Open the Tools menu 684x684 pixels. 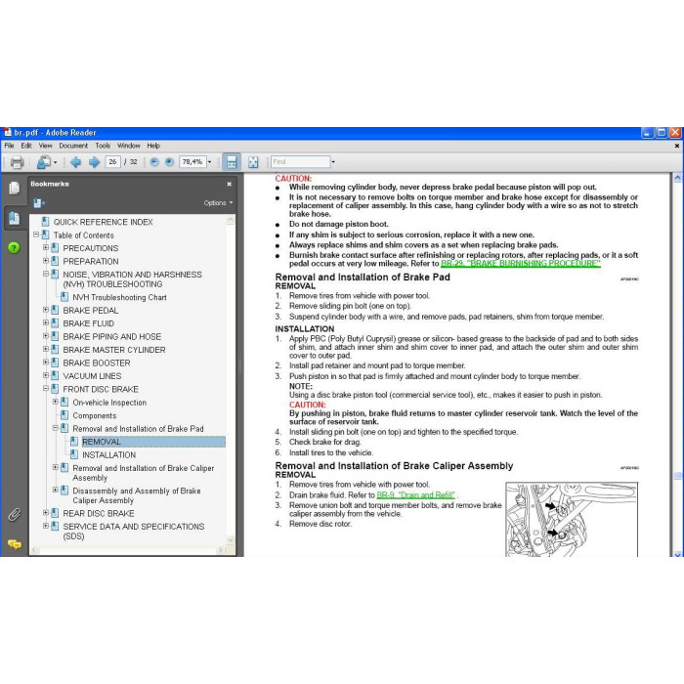click(x=103, y=146)
